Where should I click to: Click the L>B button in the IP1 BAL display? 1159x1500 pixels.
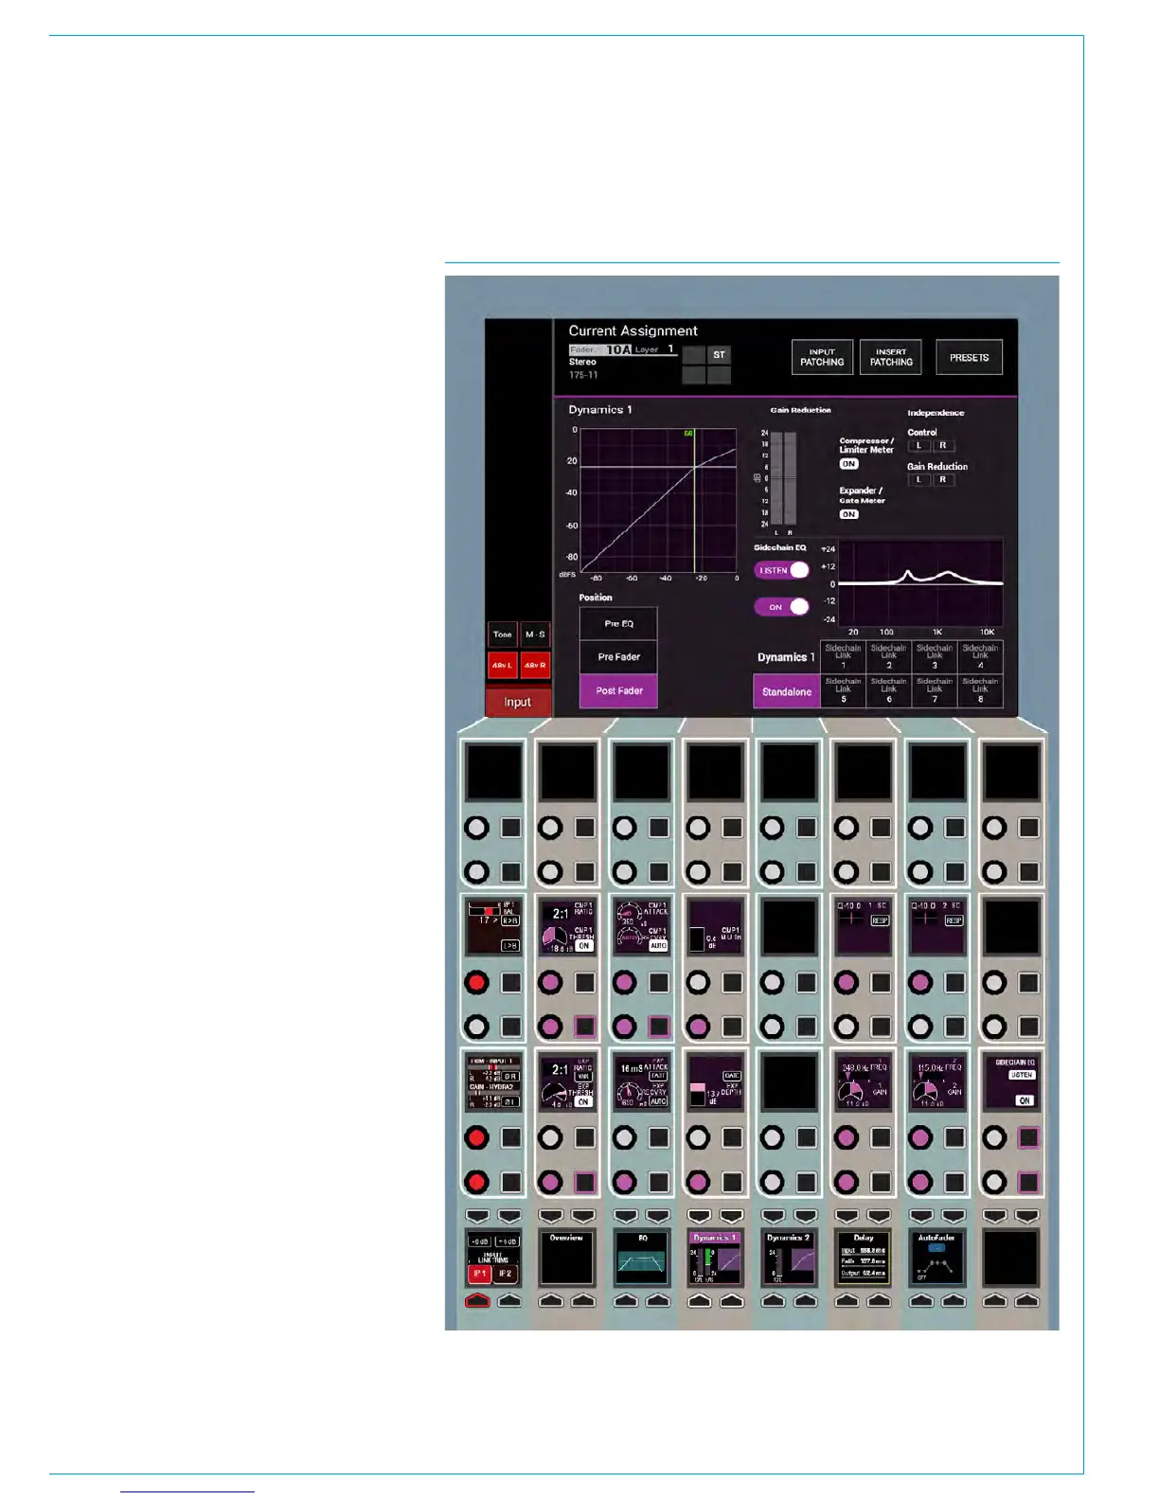point(510,945)
